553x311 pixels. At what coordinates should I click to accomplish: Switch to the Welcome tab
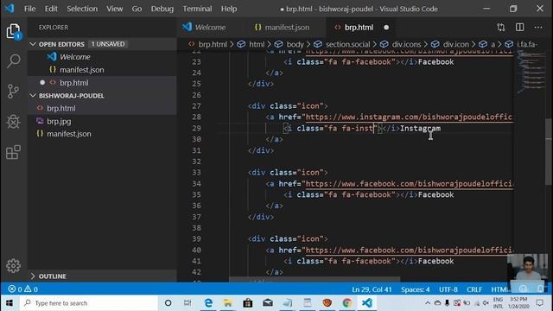click(210, 27)
